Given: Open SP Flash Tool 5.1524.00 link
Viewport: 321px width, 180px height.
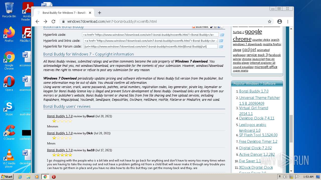Looking at the screenshot, I should [258, 135].
